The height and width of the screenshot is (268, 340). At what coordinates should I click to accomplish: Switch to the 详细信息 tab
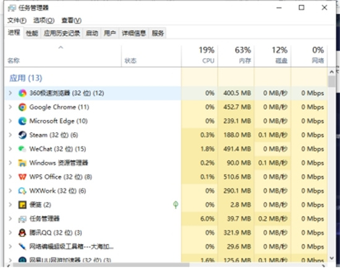pos(134,33)
